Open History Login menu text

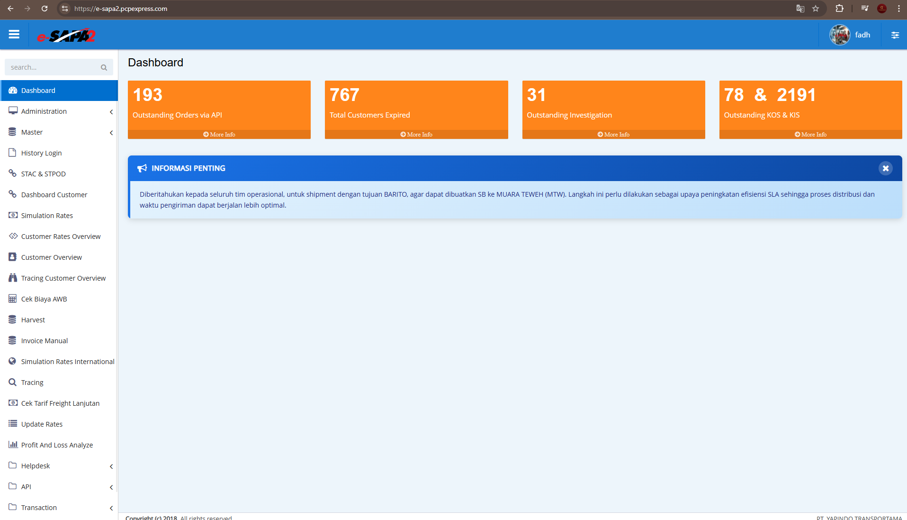coord(42,153)
